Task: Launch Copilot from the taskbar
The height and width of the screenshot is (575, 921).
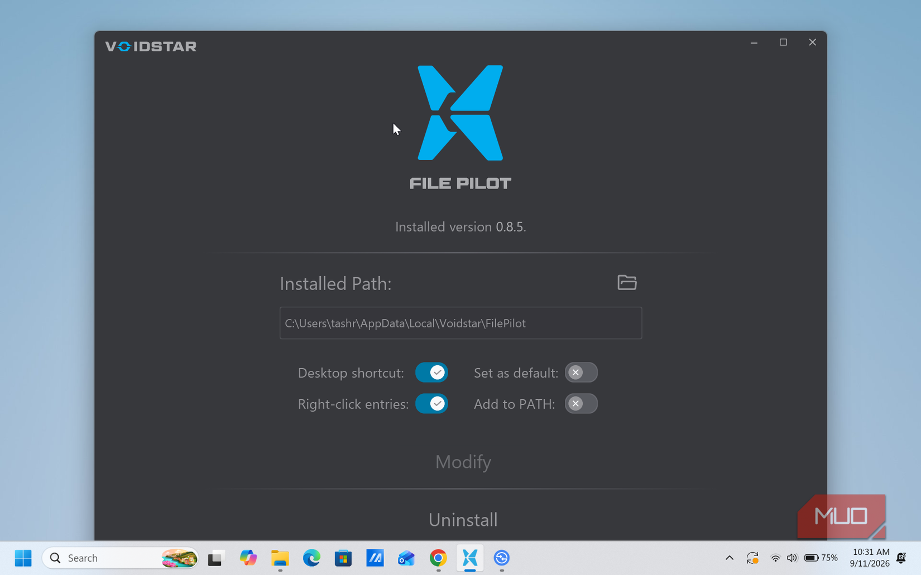Action: [x=248, y=558]
